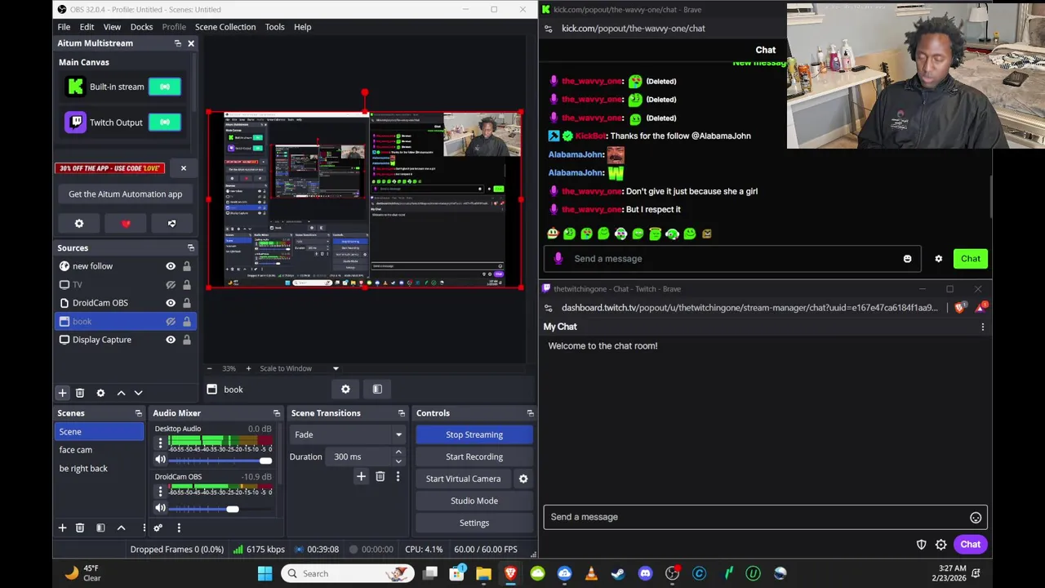Select the face cam scene
This screenshot has height=588, width=1045.
pyautogui.click(x=99, y=450)
